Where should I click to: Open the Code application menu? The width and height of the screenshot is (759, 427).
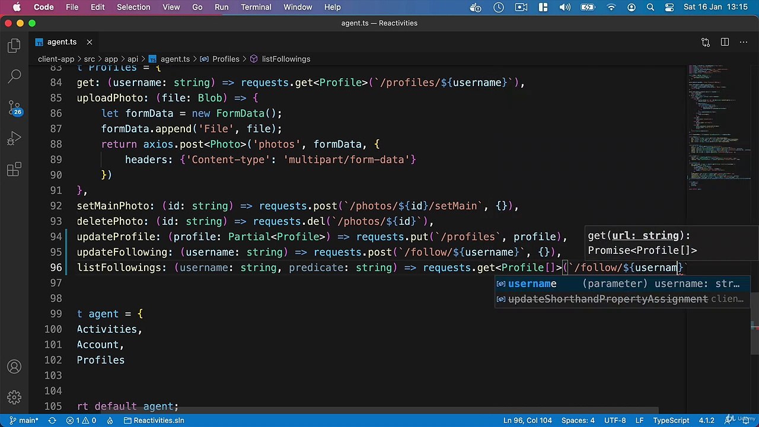pyautogui.click(x=43, y=7)
